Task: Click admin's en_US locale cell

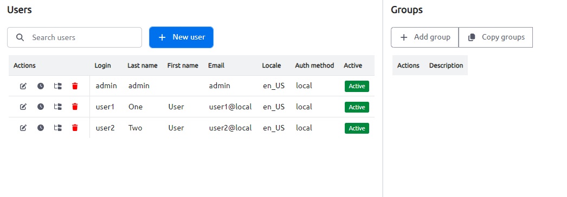Action: (274, 86)
